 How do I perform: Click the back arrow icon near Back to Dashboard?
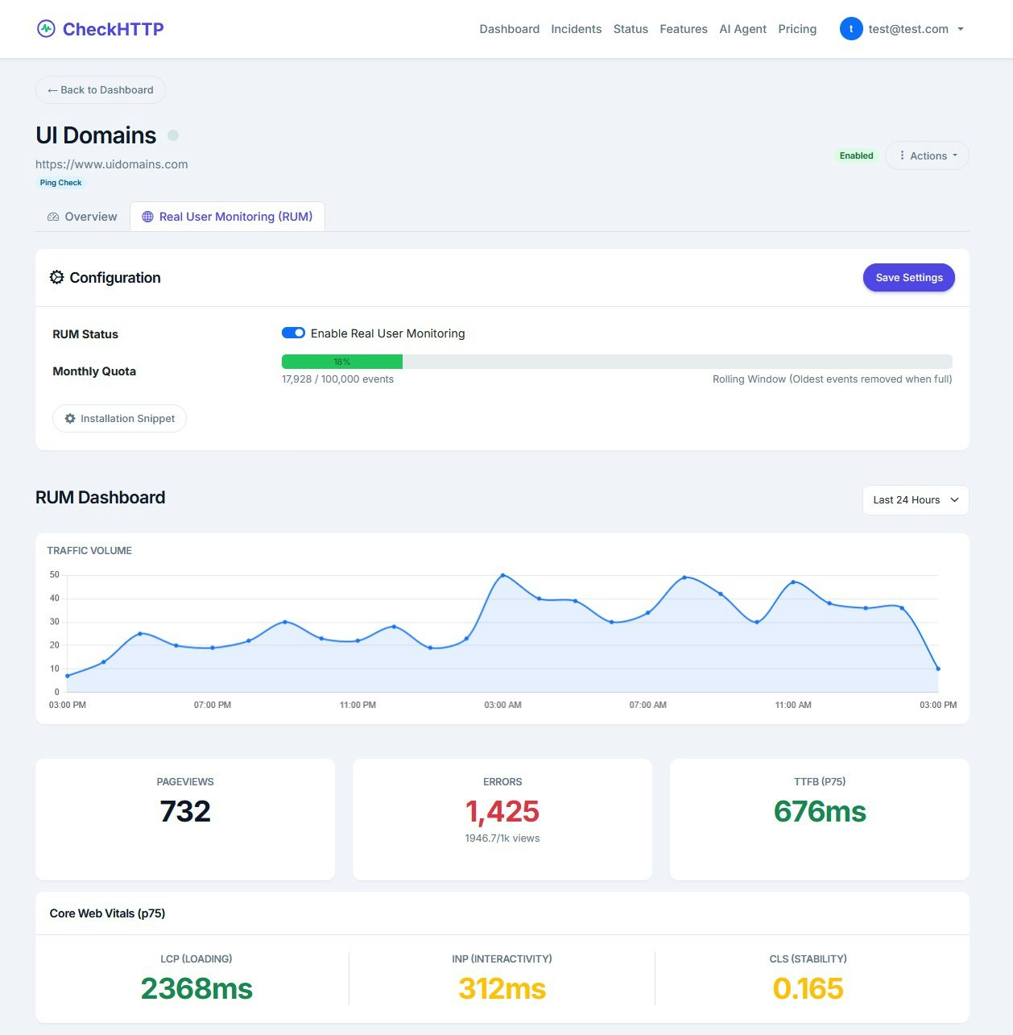tap(52, 89)
